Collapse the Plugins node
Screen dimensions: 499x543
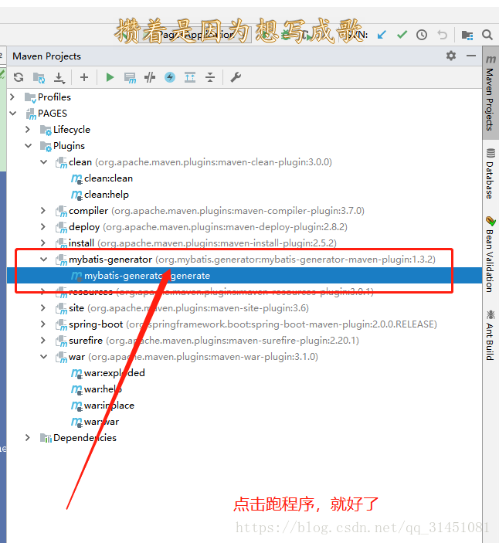pos(28,146)
